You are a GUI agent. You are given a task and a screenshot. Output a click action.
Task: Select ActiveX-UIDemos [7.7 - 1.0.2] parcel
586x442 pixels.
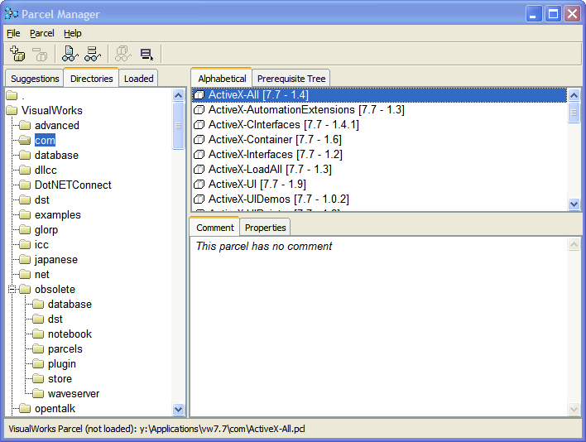tap(379, 199)
